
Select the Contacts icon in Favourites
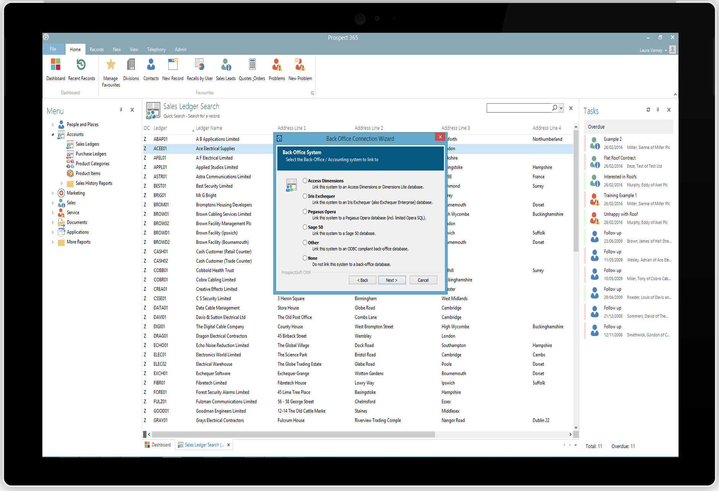tap(151, 69)
